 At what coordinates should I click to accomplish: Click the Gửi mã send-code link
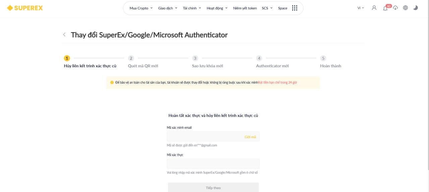pos(250,137)
